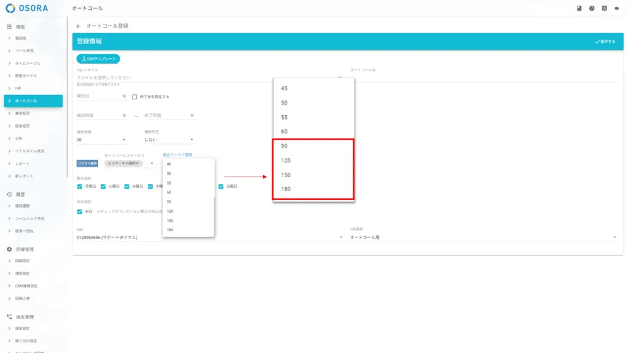The height and width of the screenshot is (353, 628).
Task: Click the account icon in top bar
Action: click(604, 9)
